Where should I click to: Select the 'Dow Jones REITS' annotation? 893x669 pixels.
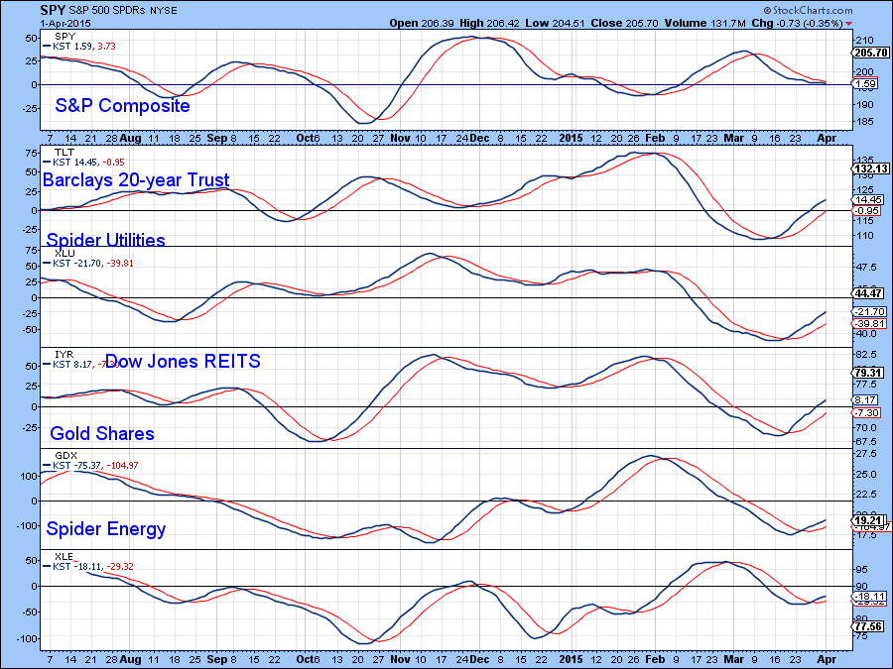(x=183, y=361)
